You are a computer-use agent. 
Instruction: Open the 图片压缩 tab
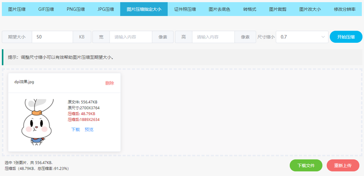tap(17, 9)
